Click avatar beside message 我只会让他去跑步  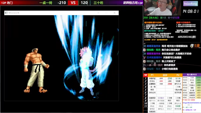pyautogui.click(x=145, y=50)
